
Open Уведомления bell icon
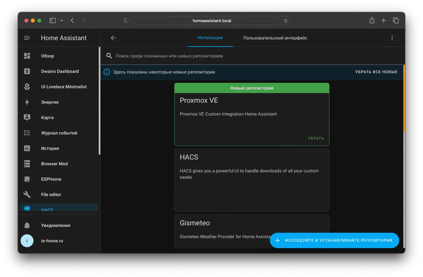coord(27,225)
